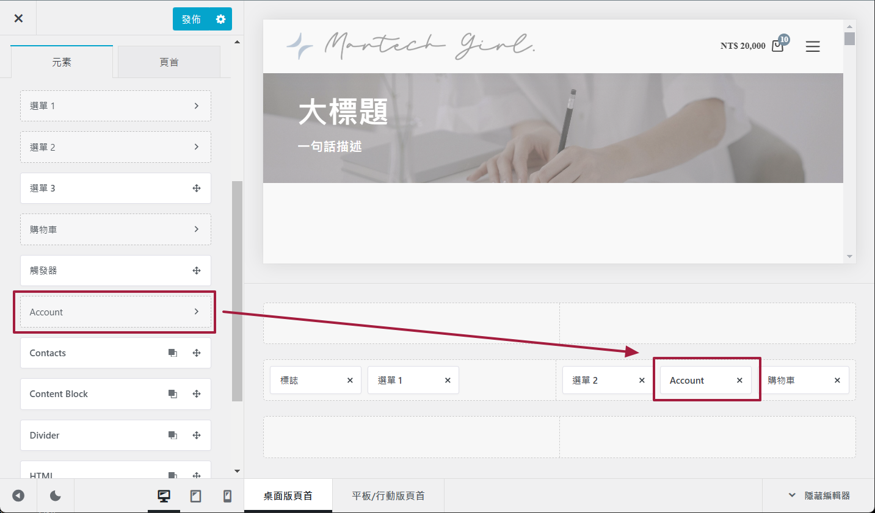The image size is (875, 513).
Task: Click the elements panel vertical scrollbar
Action: 237,290
